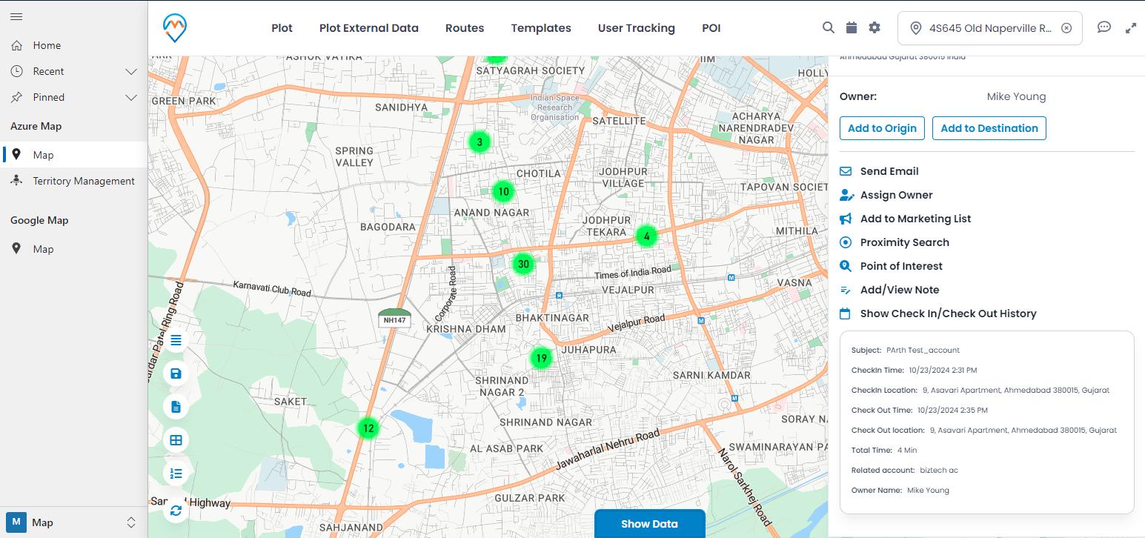The image size is (1145, 538).
Task: Click Assign Owner action
Action: (897, 195)
